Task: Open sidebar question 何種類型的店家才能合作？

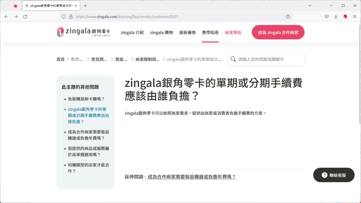Action: pyautogui.click(x=88, y=168)
